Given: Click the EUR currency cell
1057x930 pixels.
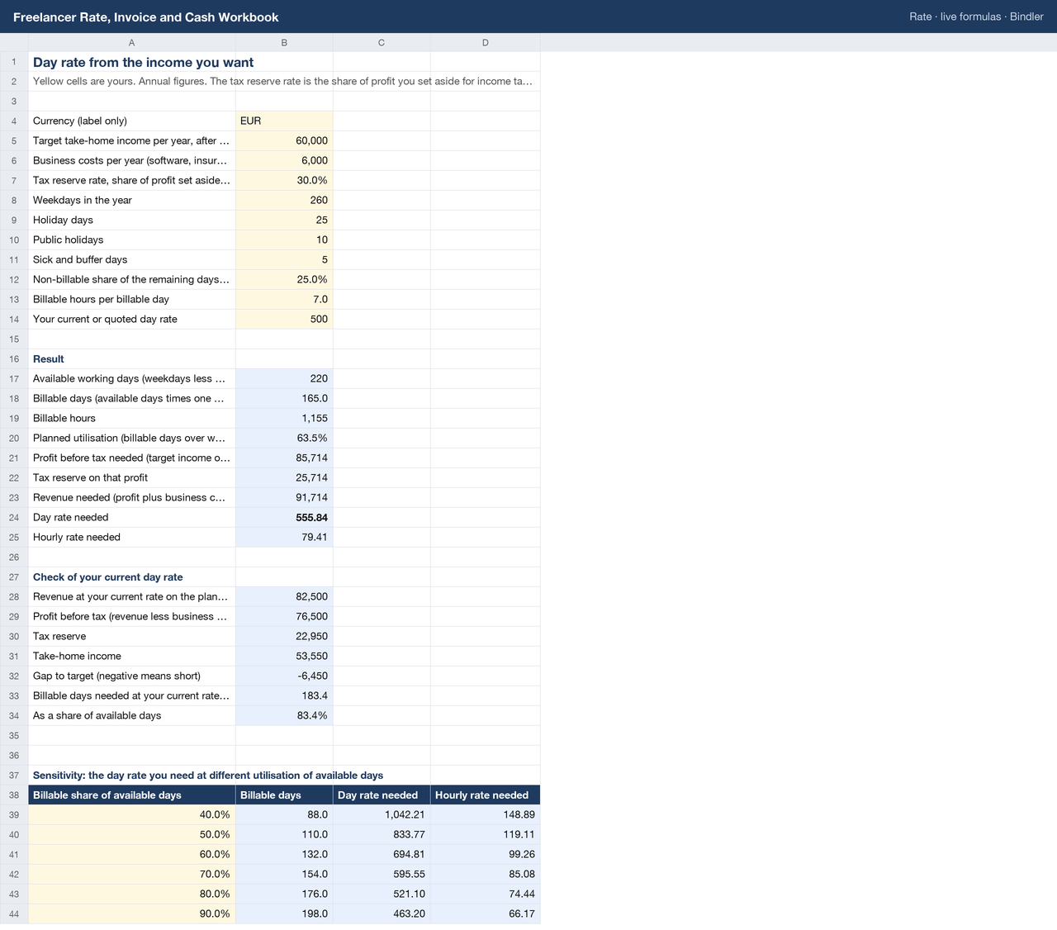Looking at the screenshot, I should (x=284, y=121).
